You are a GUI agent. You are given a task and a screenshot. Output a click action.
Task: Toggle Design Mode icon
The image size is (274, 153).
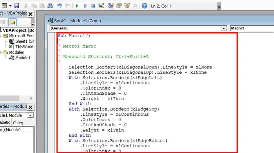[x=101, y=6]
